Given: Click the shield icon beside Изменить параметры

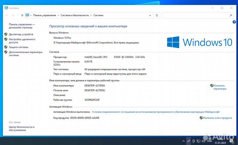Looking at the screenshot, I should 212,85.
